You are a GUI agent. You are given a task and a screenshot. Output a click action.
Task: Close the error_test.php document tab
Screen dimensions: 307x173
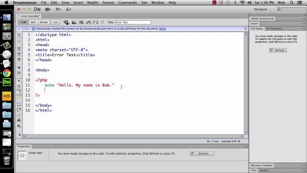[19, 16]
